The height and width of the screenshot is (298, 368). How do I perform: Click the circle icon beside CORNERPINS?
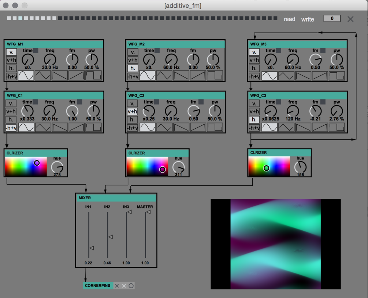tap(131, 286)
